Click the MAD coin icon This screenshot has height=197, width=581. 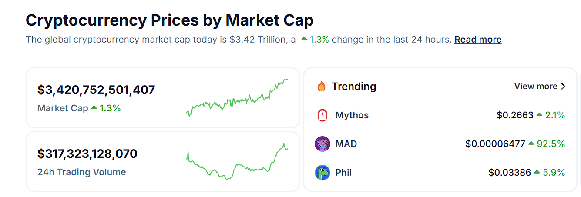click(322, 144)
